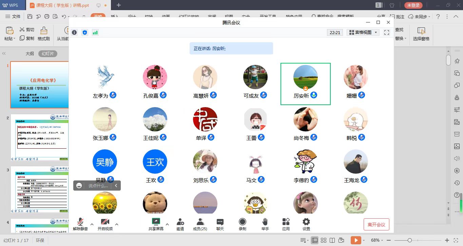Open the WPS File menu
The image size is (463, 246).
pos(13,17)
